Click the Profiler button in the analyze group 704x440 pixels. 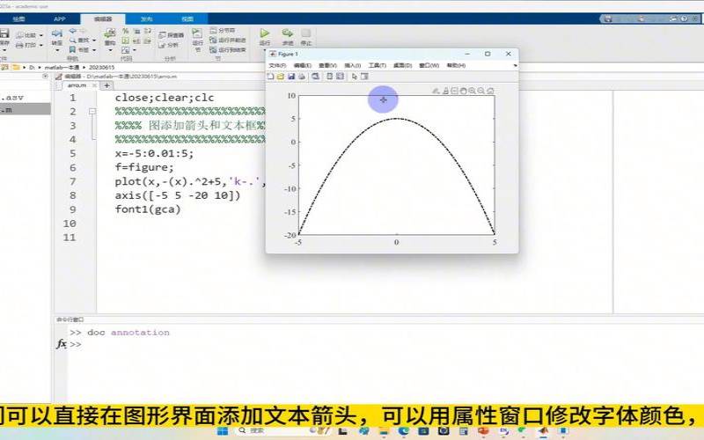172,35
